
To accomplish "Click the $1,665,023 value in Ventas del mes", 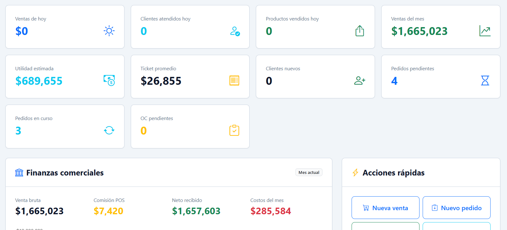I will (x=419, y=31).
